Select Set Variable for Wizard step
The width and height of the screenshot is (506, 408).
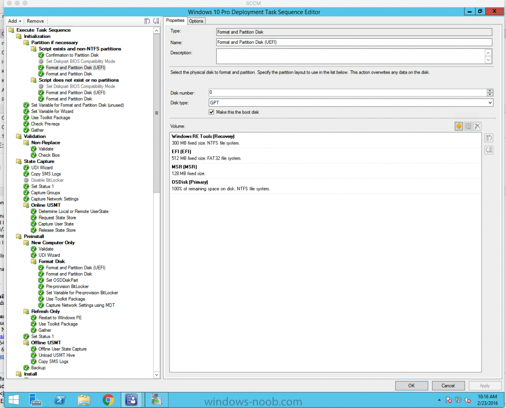pyautogui.click(x=52, y=111)
